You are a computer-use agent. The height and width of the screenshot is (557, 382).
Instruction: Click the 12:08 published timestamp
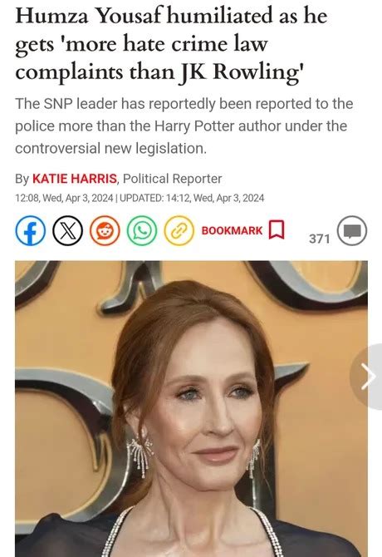tap(64, 198)
